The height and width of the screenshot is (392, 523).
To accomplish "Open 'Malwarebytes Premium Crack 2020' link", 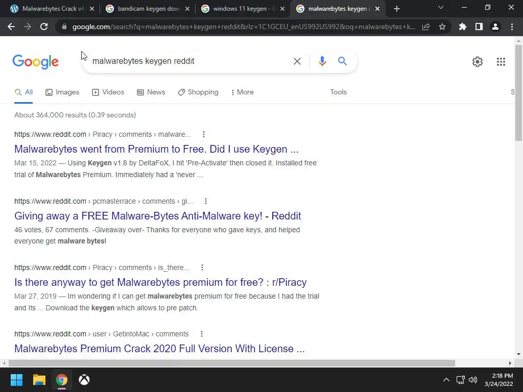I will pyautogui.click(x=159, y=349).
